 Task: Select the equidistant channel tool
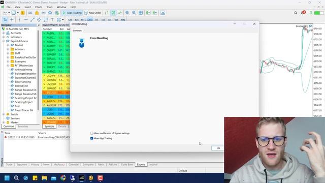(39, 20)
